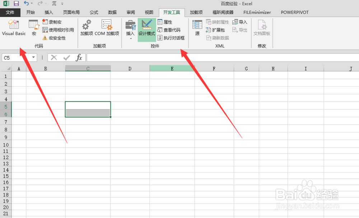Select column G header
The image size is (359, 218).
[x=246, y=68]
